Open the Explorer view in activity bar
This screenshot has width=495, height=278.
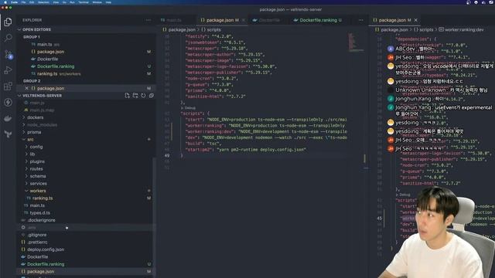8,22
